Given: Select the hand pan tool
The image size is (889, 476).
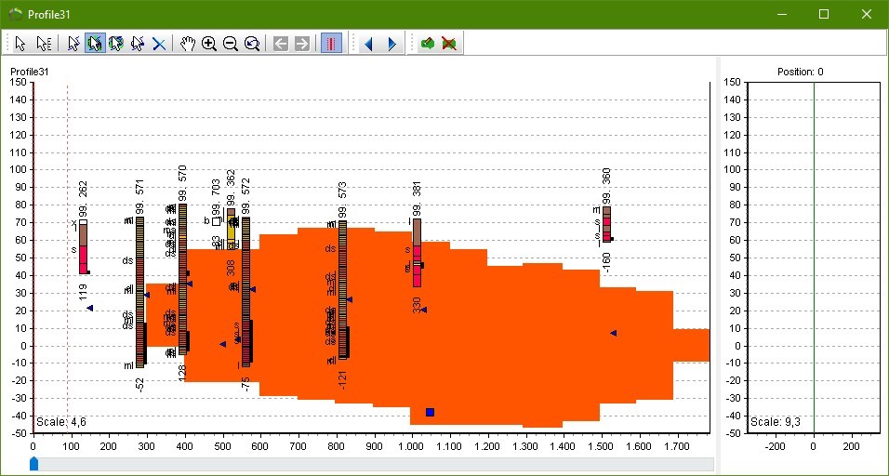Looking at the screenshot, I should pyautogui.click(x=188, y=44).
